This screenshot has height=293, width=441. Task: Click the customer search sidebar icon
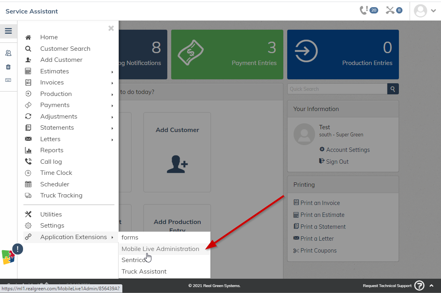8,53
